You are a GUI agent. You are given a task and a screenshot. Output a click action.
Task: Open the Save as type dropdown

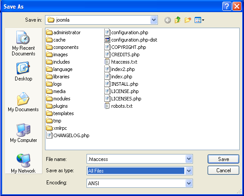pos(189,170)
